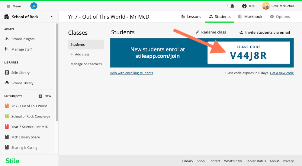The height and width of the screenshot is (166, 302).
Task: Click the School Library building icon
Action: pyautogui.click(x=7, y=83)
